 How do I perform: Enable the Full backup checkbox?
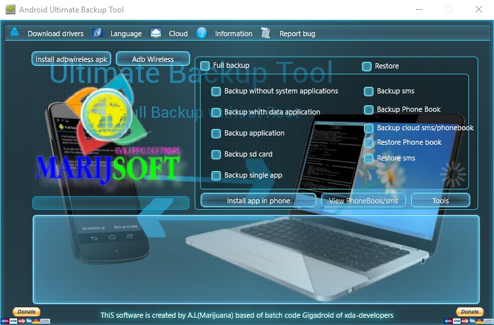205,66
